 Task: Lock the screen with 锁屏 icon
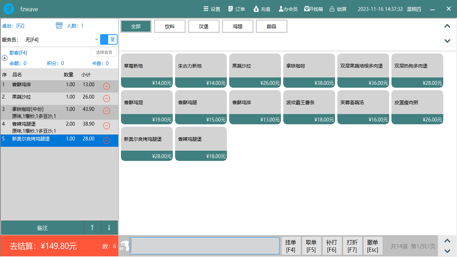pyautogui.click(x=332, y=9)
